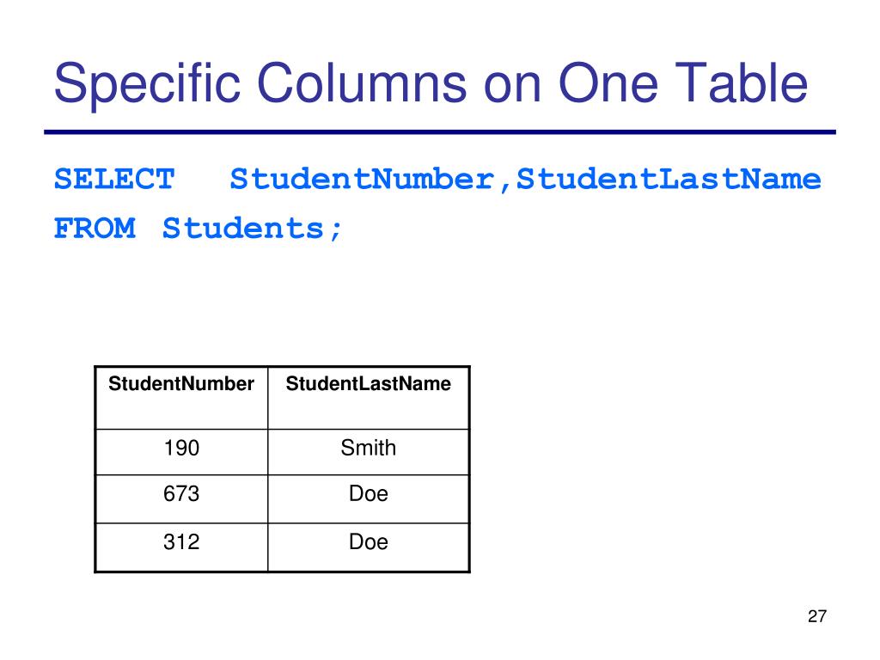The height and width of the screenshot is (660, 880).
Task: Click the Students table name in query
Action: point(243,229)
